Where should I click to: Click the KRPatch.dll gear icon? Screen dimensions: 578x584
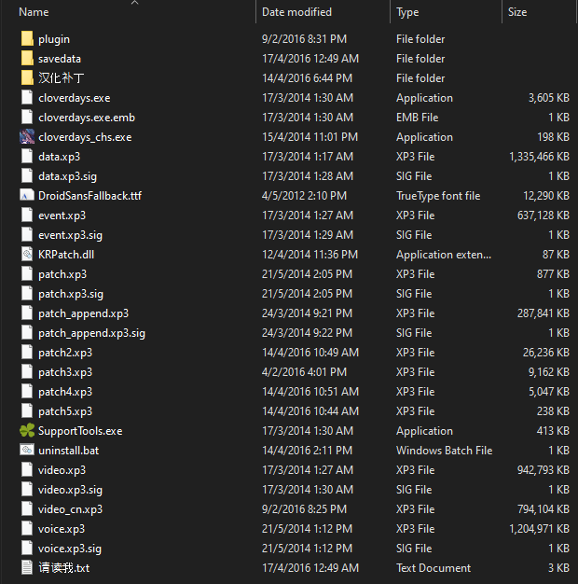pyautogui.click(x=26, y=255)
